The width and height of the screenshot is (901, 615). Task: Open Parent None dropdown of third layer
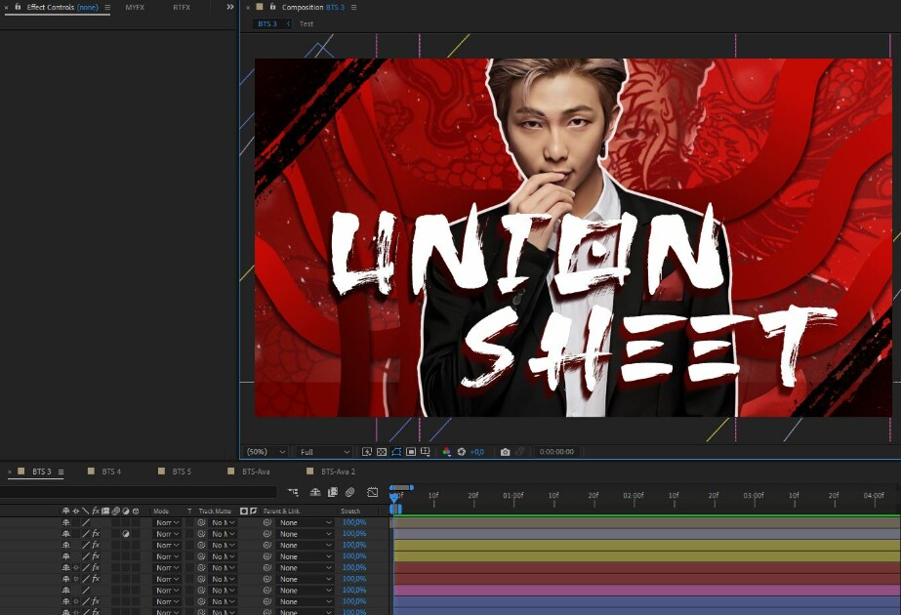305,546
